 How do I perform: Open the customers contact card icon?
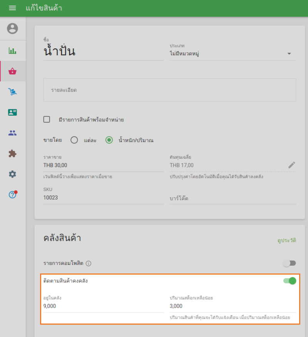pyautogui.click(x=12, y=112)
